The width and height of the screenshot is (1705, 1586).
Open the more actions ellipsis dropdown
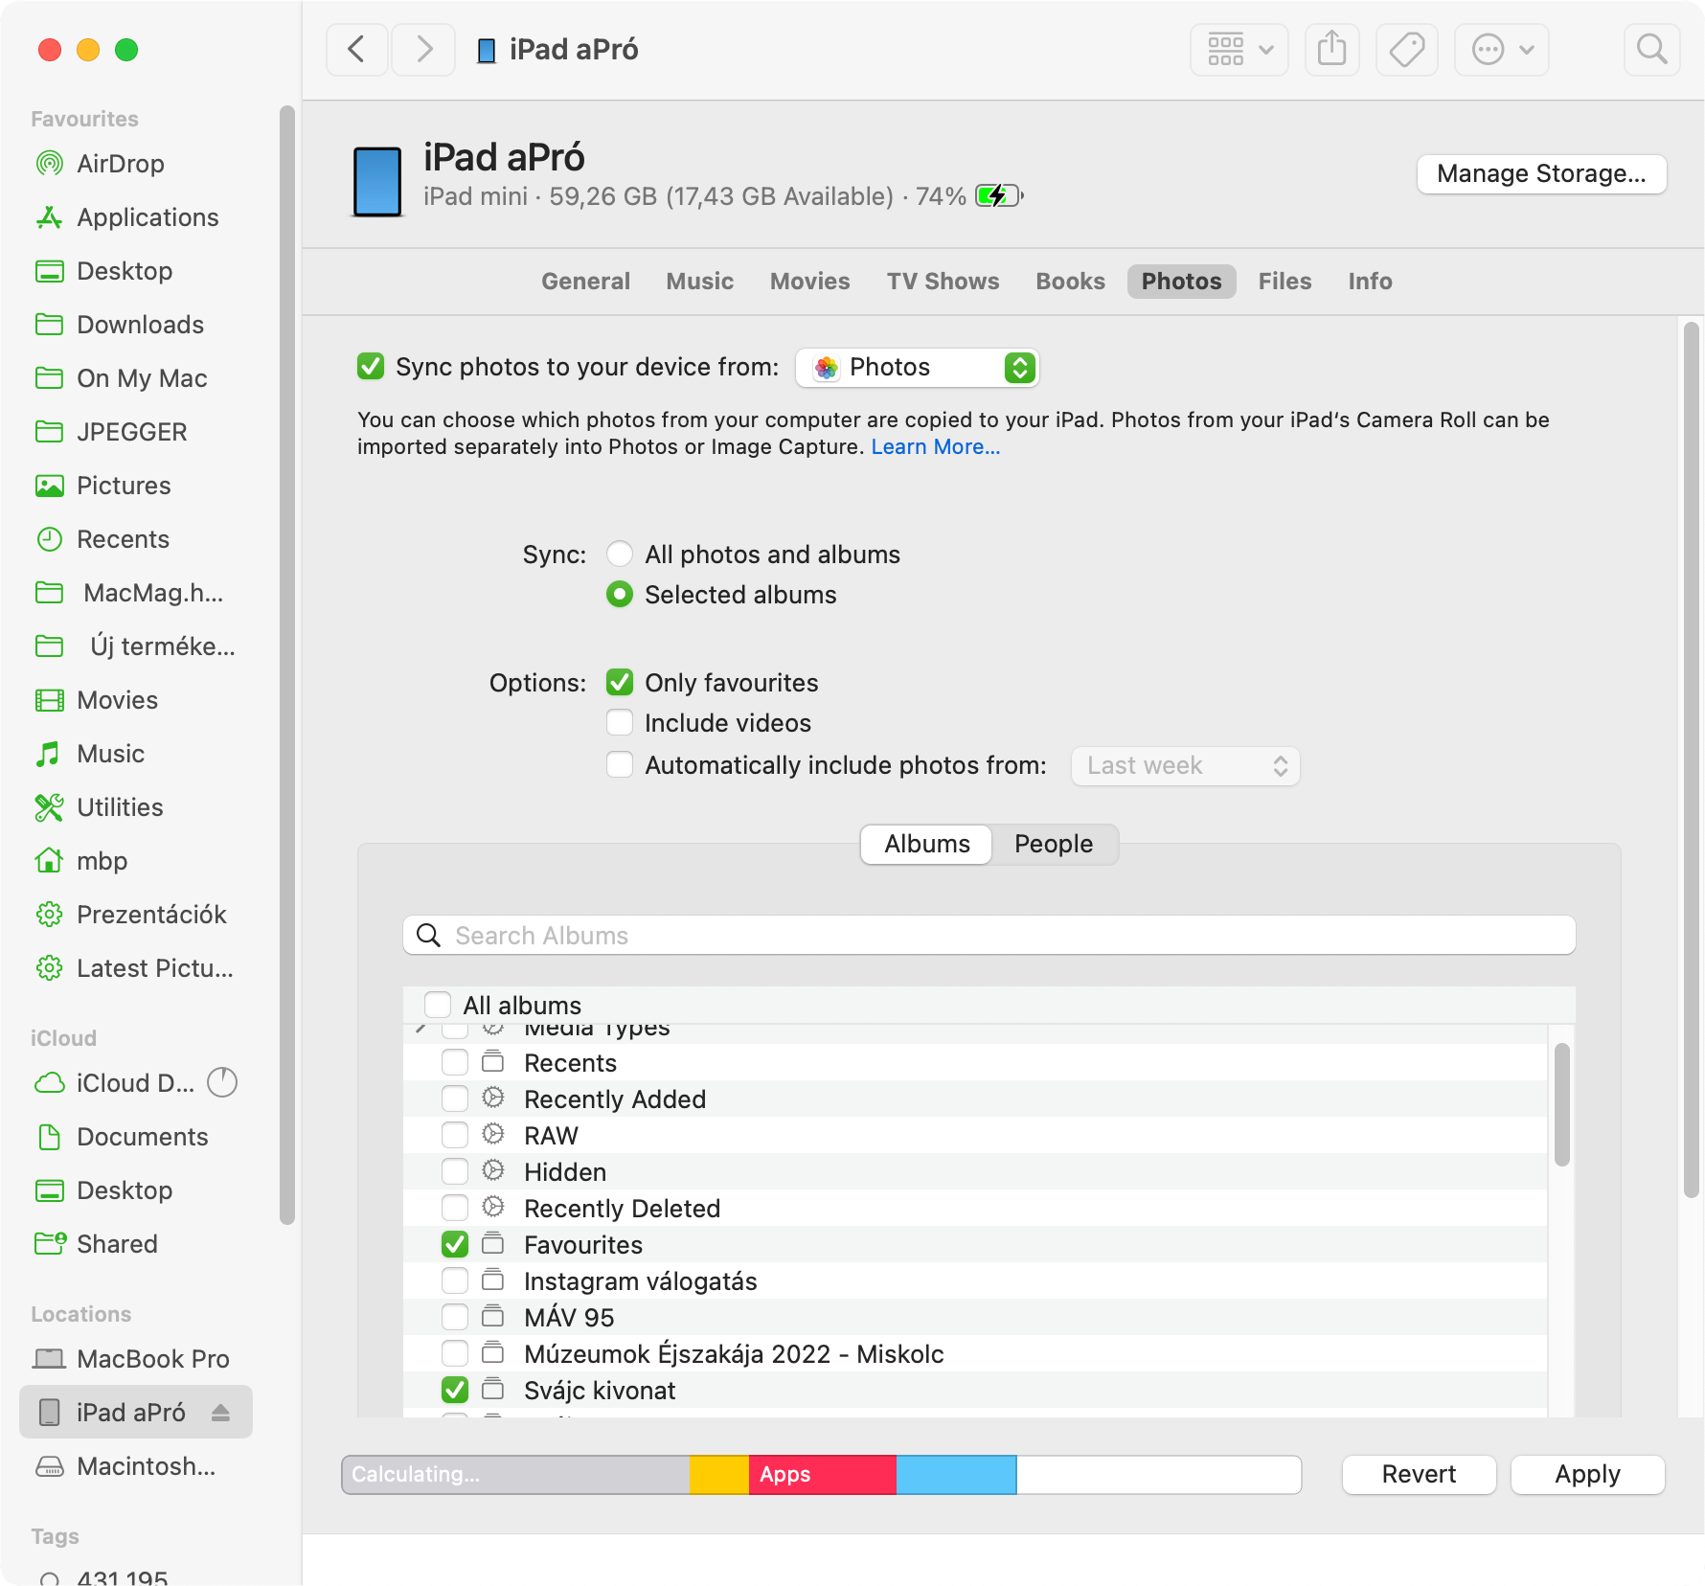[1502, 50]
